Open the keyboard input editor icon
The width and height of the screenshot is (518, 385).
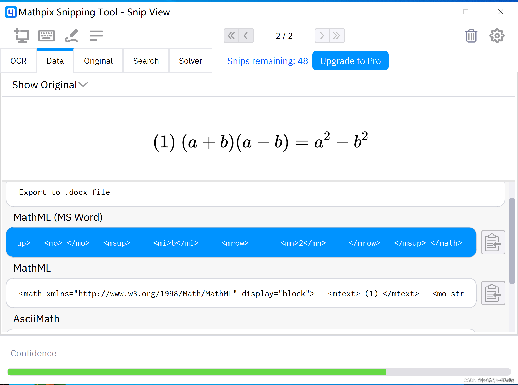[x=46, y=36]
